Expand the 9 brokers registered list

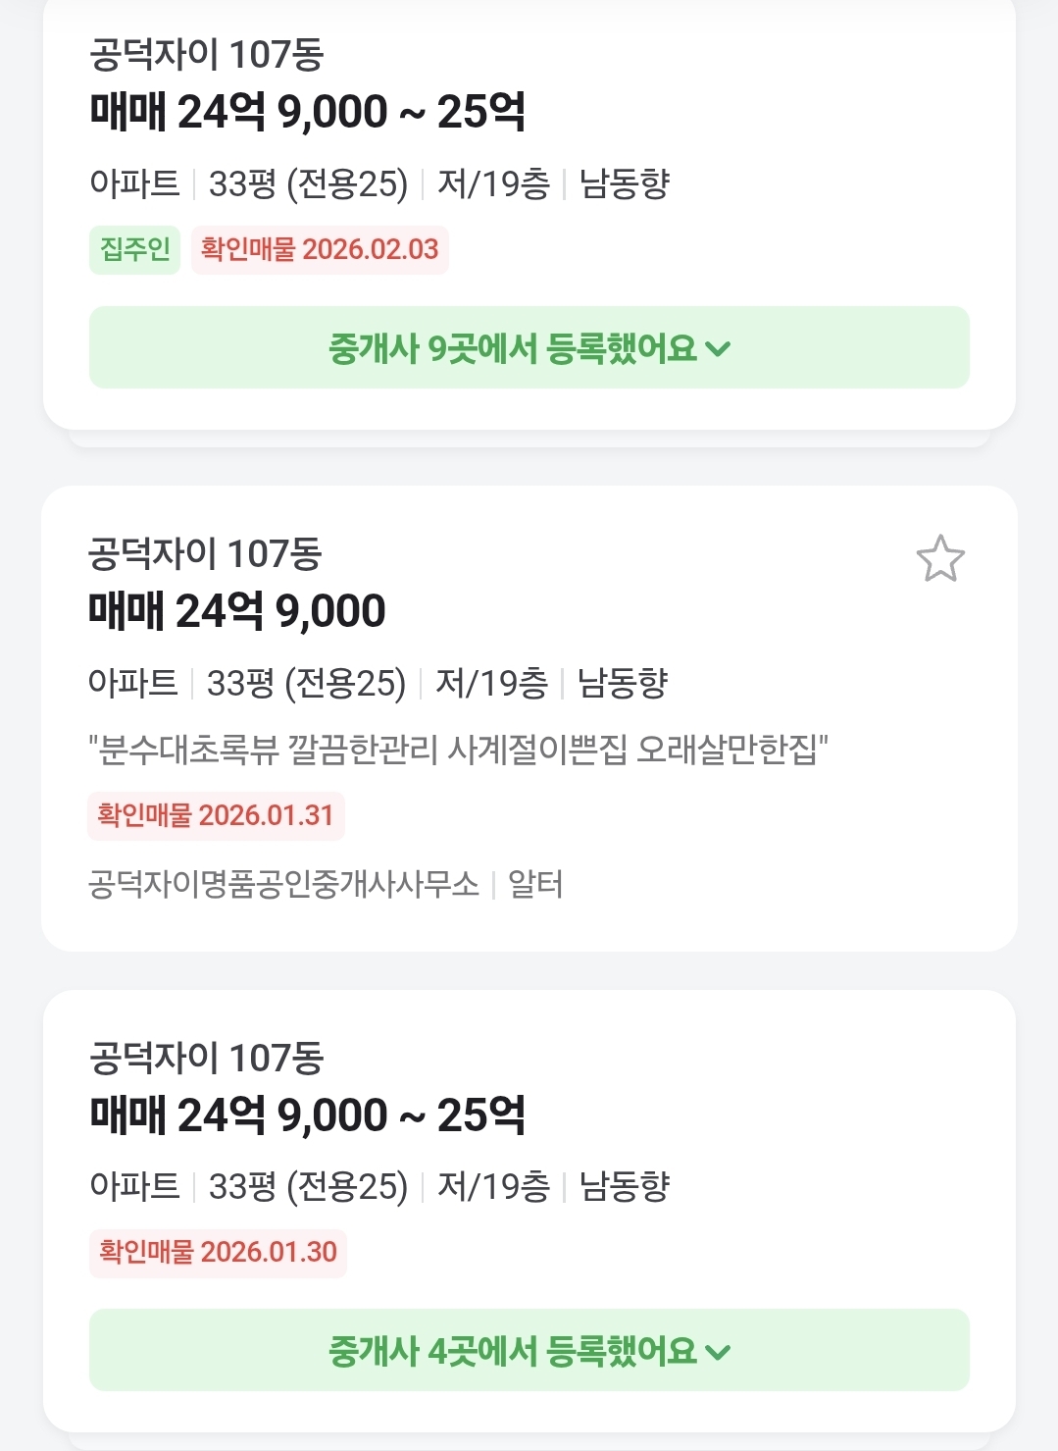(x=529, y=348)
